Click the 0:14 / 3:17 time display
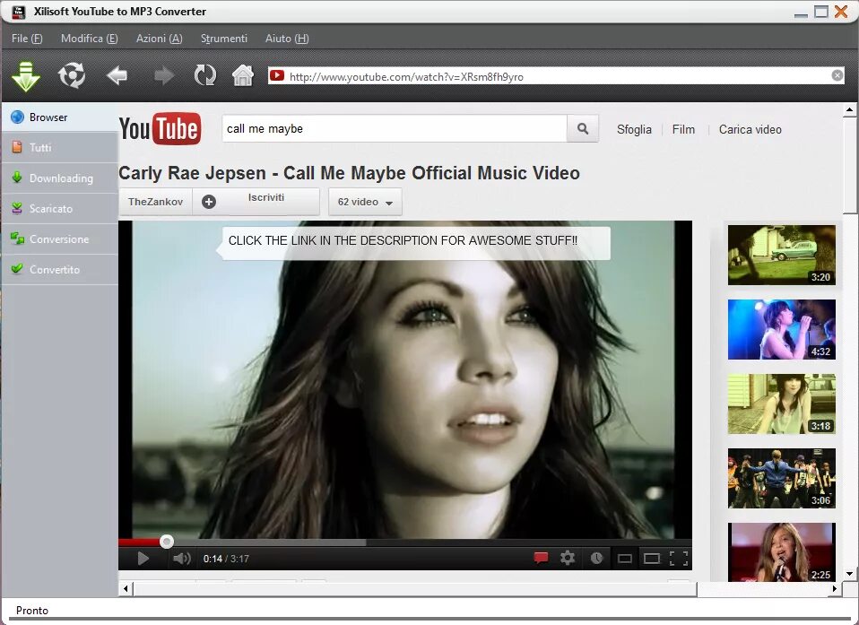The height and width of the screenshot is (625, 859). [226, 559]
